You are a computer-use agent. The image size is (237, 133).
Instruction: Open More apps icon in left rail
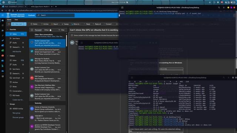pos(3,76)
